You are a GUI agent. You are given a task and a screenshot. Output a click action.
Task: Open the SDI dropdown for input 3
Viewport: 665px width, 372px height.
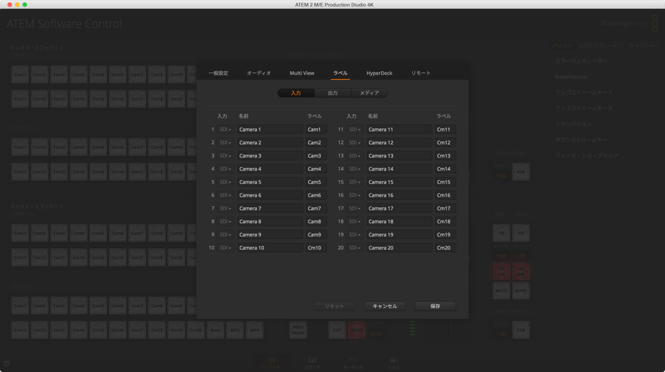(x=225, y=155)
